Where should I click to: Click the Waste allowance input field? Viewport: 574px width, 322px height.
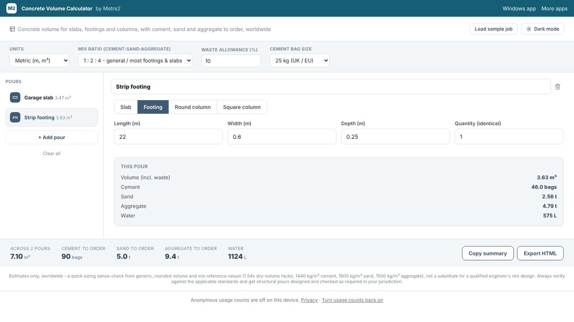tap(231, 61)
